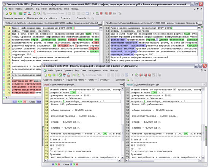Open the Сравнить пословно dropdown in front window
Screen dimensions: 209x168
[x=54, y=80]
